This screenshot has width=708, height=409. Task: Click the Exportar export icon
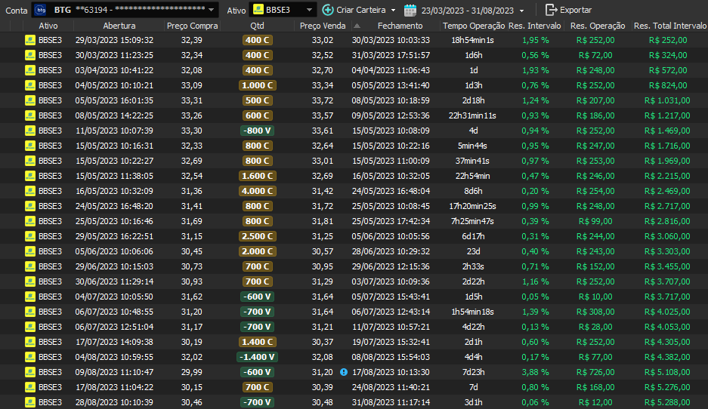(x=551, y=10)
